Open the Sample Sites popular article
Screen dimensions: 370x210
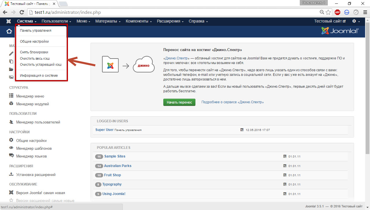[x=115, y=156]
